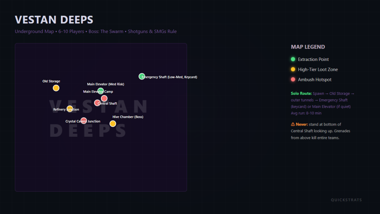Click the green Extraction Point legend dot
This screenshot has height=214, width=380.
[293, 59]
